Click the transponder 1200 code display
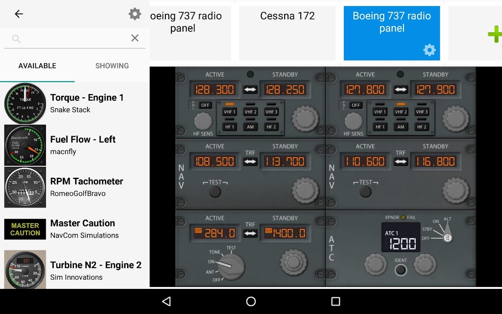 coord(401,237)
